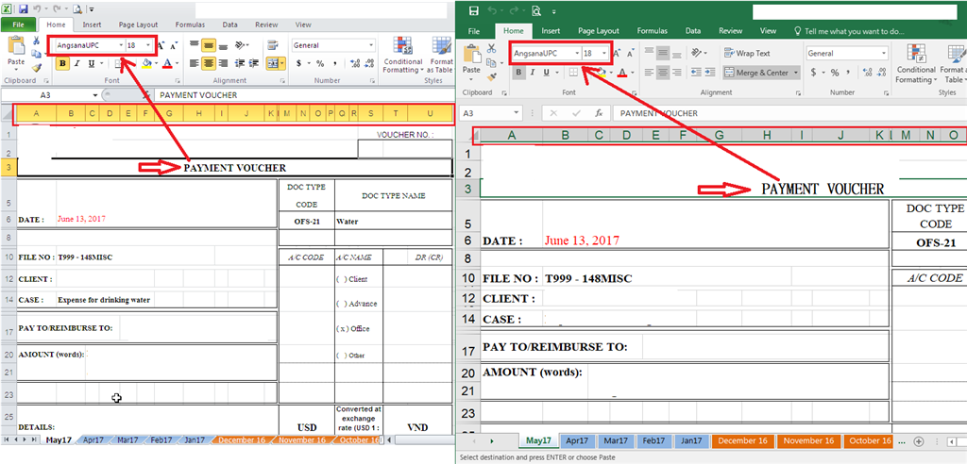The height and width of the screenshot is (464, 967).
Task: Open Review tab in right Excel window
Action: tap(731, 30)
